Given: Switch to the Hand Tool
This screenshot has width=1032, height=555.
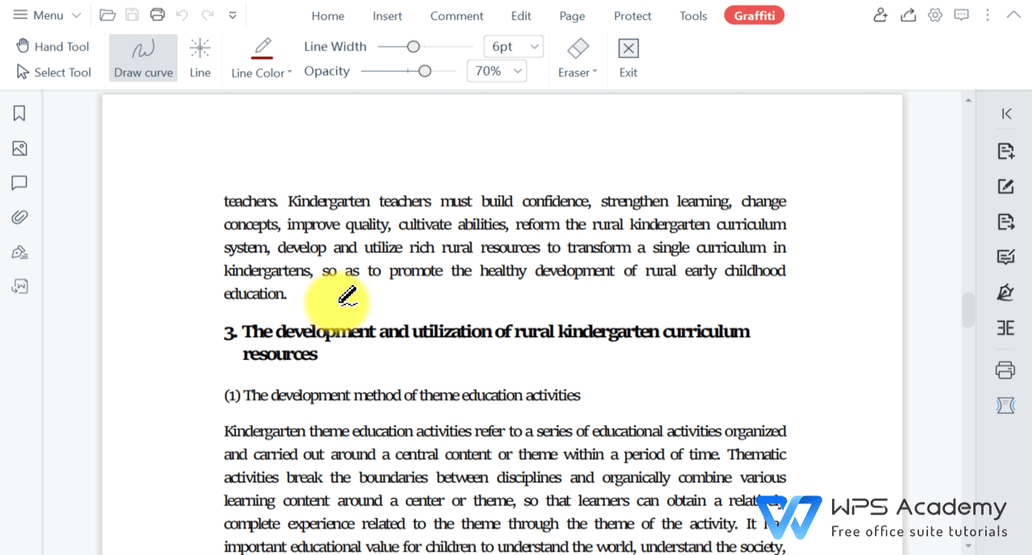Looking at the screenshot, I should (52, 46).
